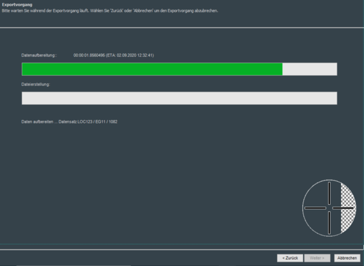Click the Abbrechen button
Image resolution: width=364 pixels, height=266 pixels.
pos(346,258)
